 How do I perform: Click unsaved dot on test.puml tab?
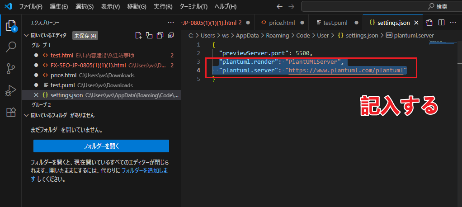pyautogui.click(x=356, y=23)
